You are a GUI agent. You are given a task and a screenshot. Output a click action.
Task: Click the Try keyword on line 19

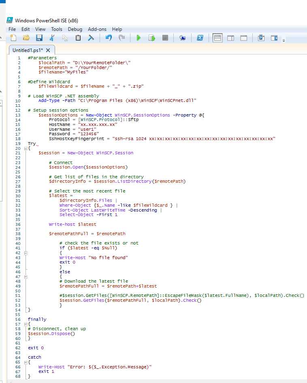(32, 144)
